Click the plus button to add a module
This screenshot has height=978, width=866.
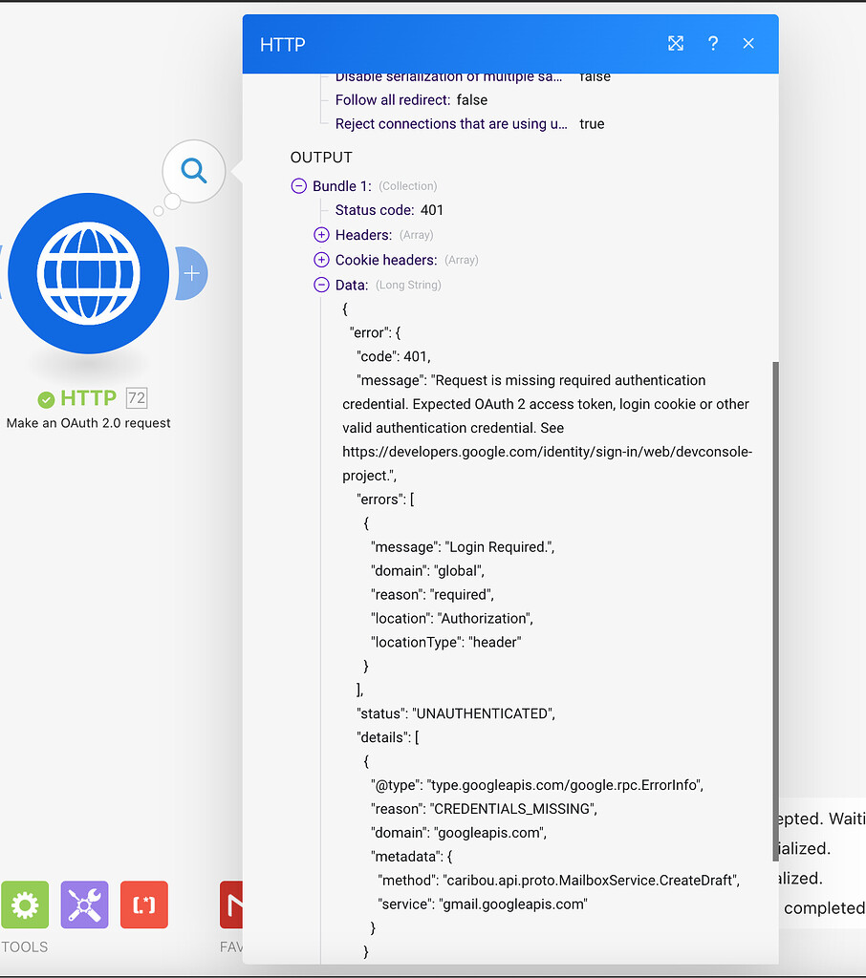(190, 273)
